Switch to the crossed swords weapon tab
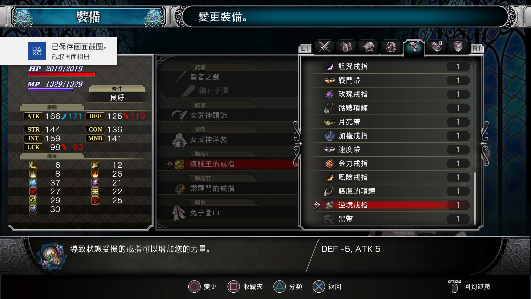Image resolution: width=531 pixels, height=299 pixels. point(324,47)
